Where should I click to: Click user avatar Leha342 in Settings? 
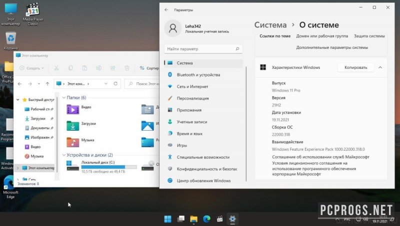(173, 28)
